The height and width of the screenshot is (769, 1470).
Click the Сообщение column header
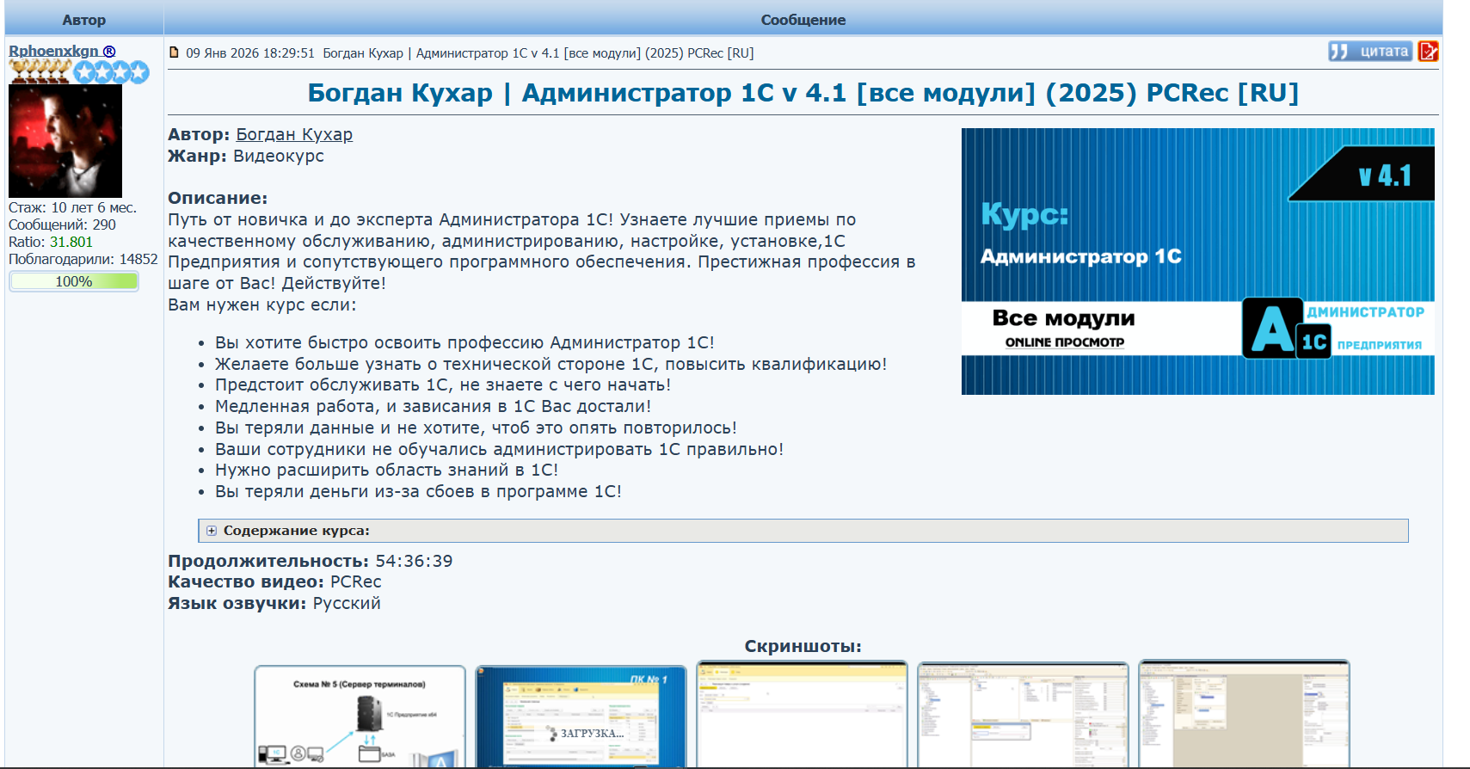click(x=803, y=20)
